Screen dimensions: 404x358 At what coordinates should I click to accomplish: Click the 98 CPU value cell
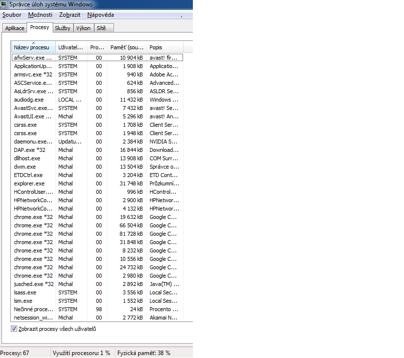click(99, 309)
